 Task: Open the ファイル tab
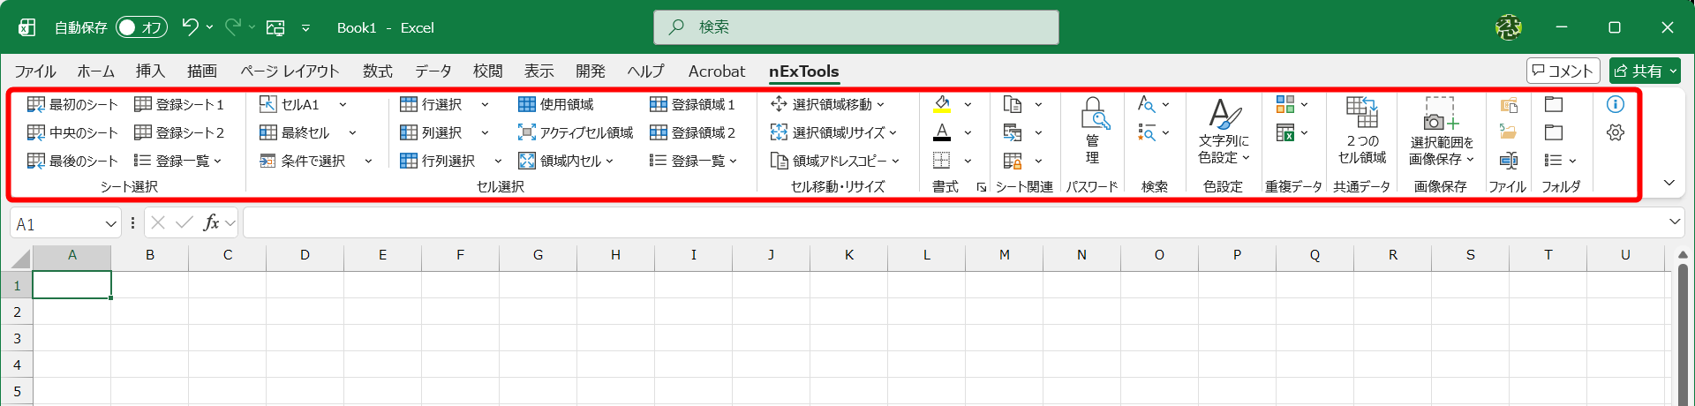click(x=34, y=71)
